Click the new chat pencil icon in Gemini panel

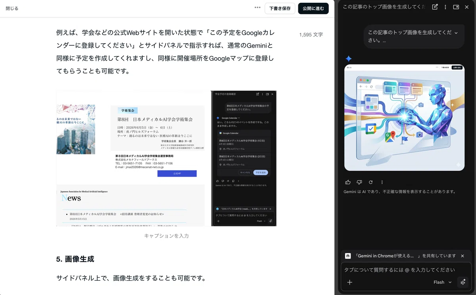[435, 7]
